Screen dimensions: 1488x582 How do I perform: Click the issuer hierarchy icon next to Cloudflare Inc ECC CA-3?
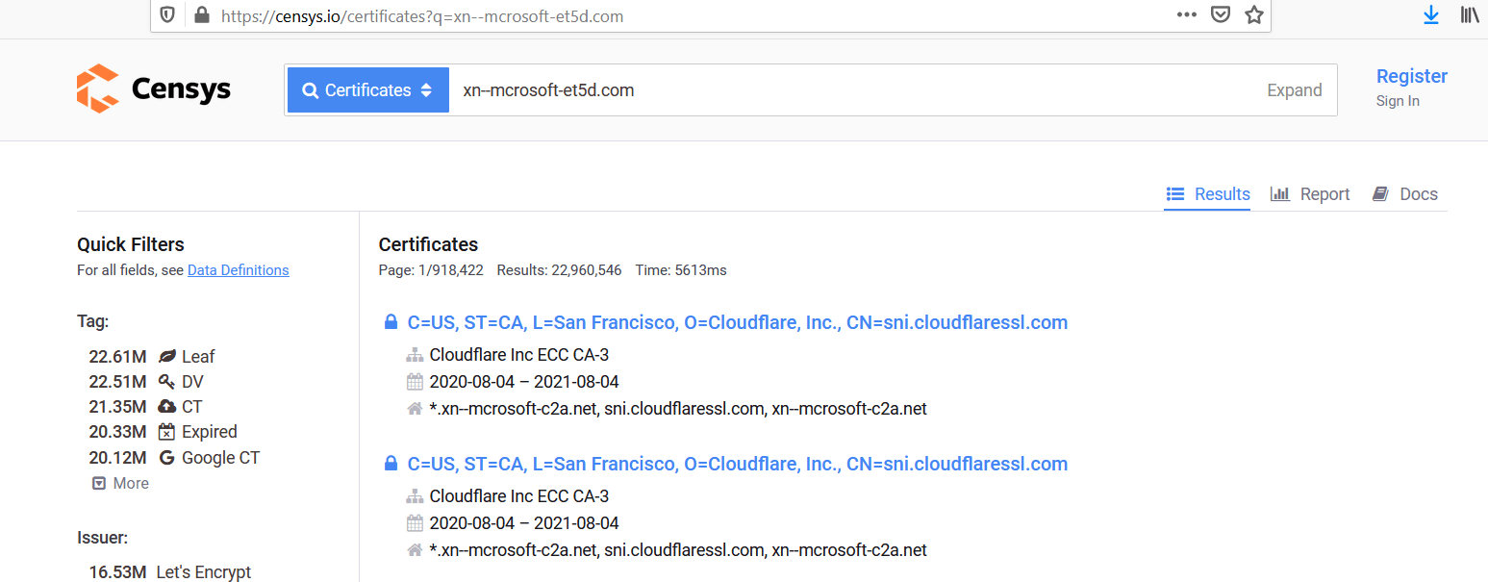coord(415,354)
